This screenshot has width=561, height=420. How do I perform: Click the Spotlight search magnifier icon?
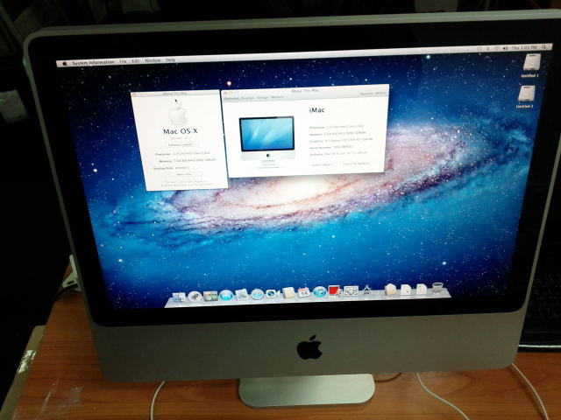tap(543, 46)
